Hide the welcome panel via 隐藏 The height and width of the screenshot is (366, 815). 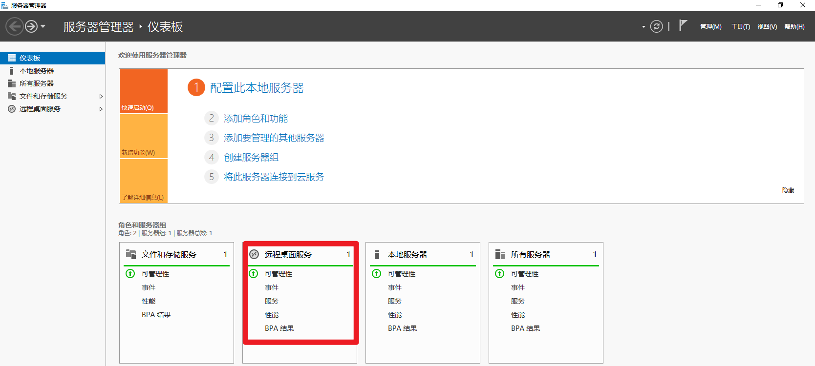pos(788,190)
